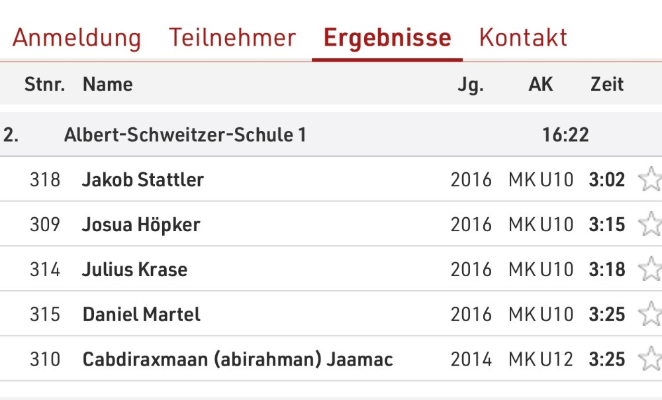Sort by the Jg. column header
This screenshot has width=662, height=400.
click(470, 85)
